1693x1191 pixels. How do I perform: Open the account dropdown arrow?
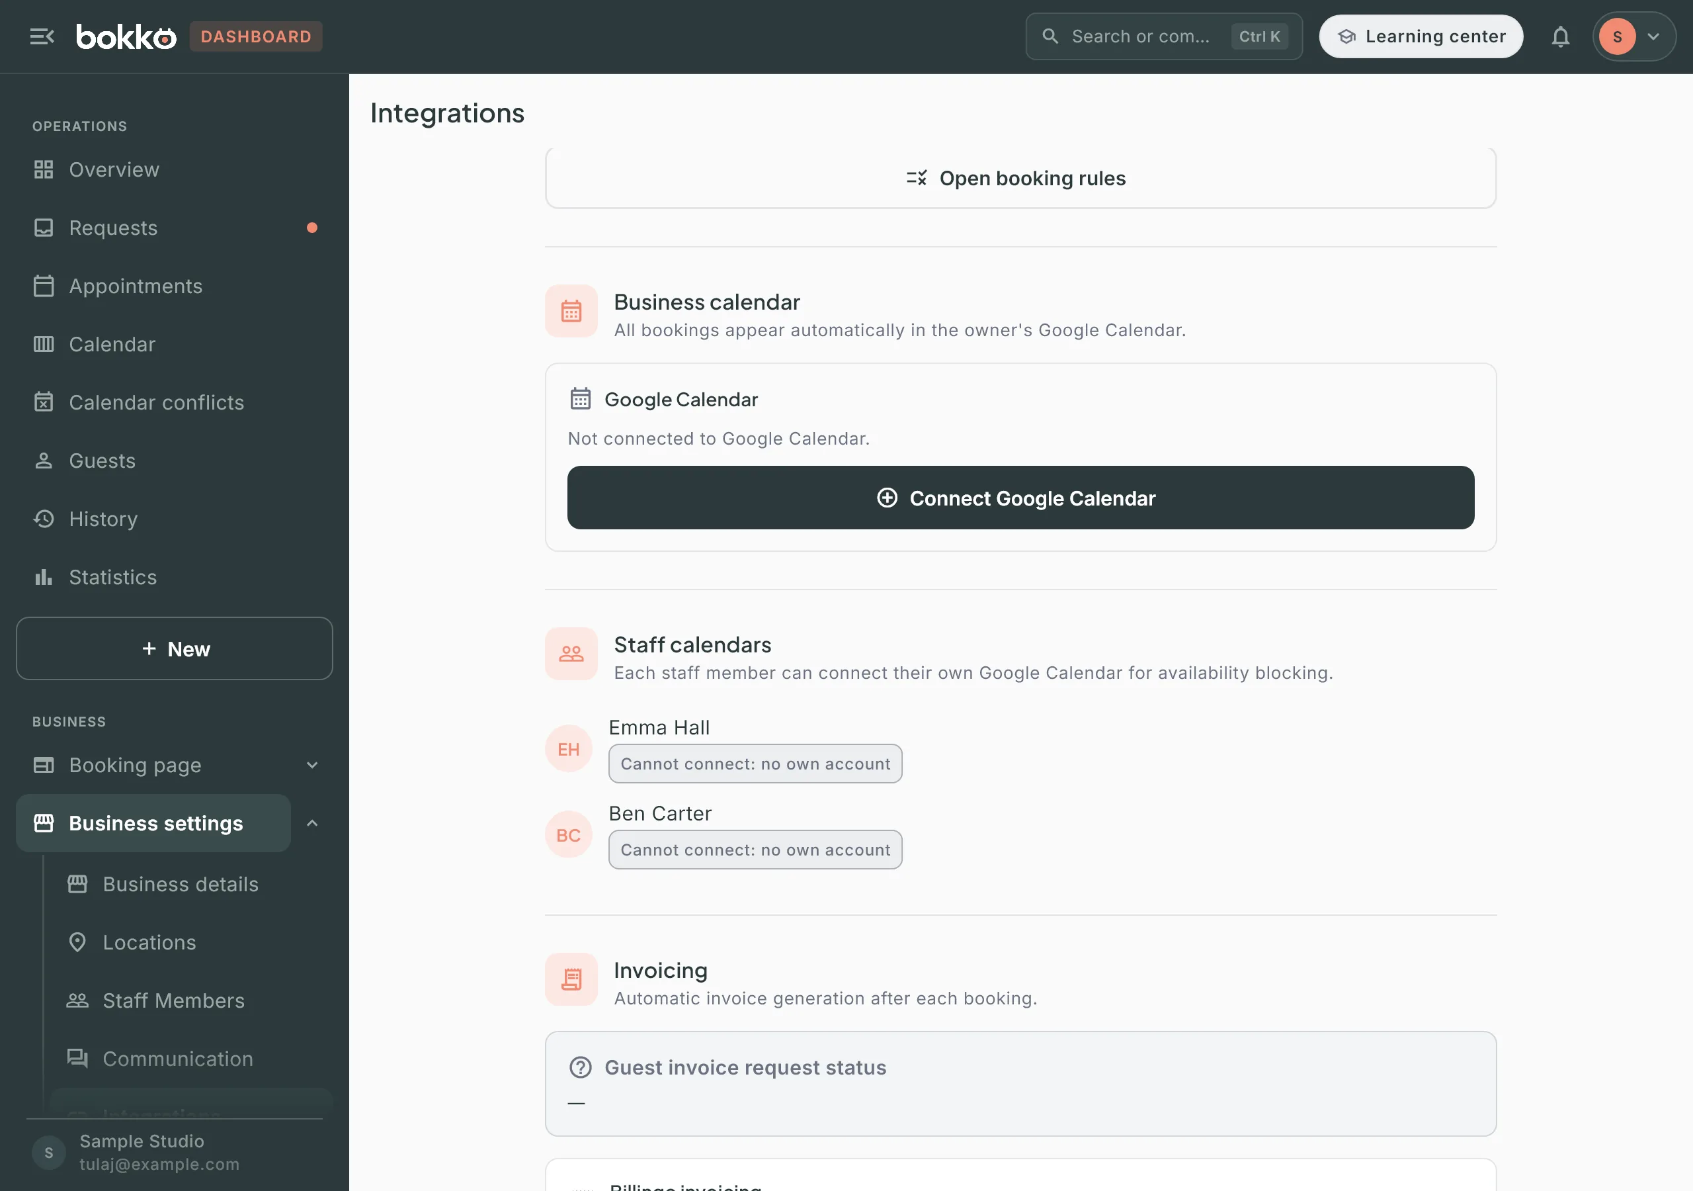pyautogui.click(x=1654, y=36)
